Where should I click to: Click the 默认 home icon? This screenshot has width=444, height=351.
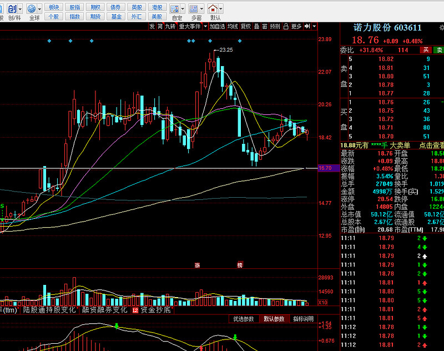point(214,9)
